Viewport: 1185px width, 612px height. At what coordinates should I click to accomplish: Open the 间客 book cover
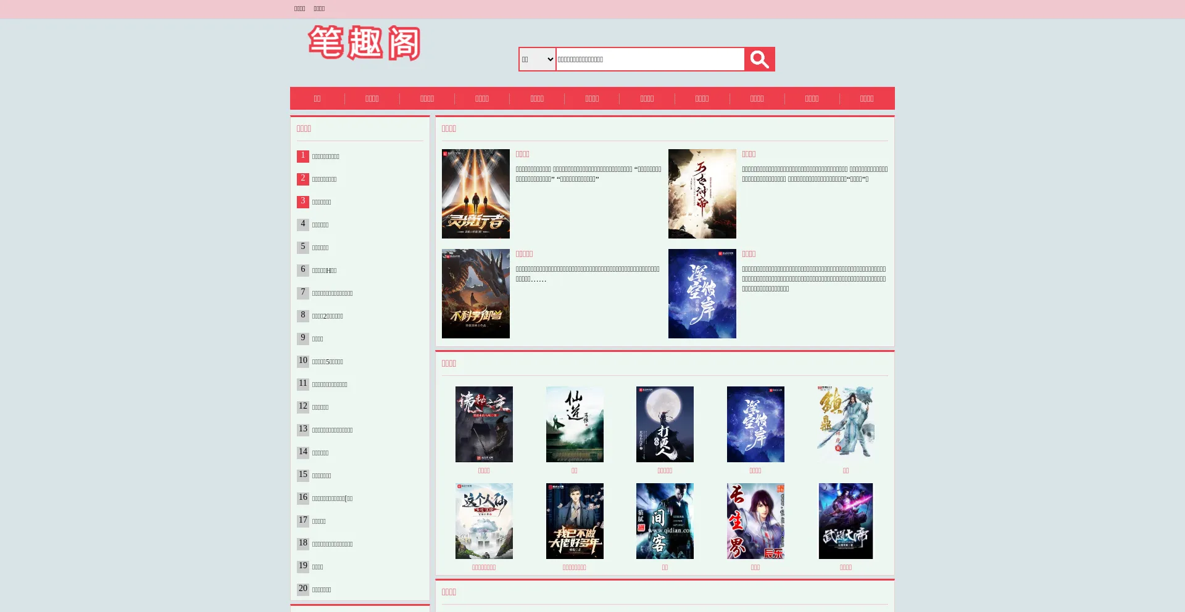click(x=665, y=521)
